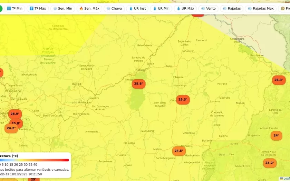Select the Tº Min temperature layer
Screen dimensions: 290x181
click(14, 8)
